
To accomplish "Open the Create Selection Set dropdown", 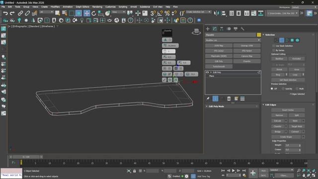I will tap(198, 12).
